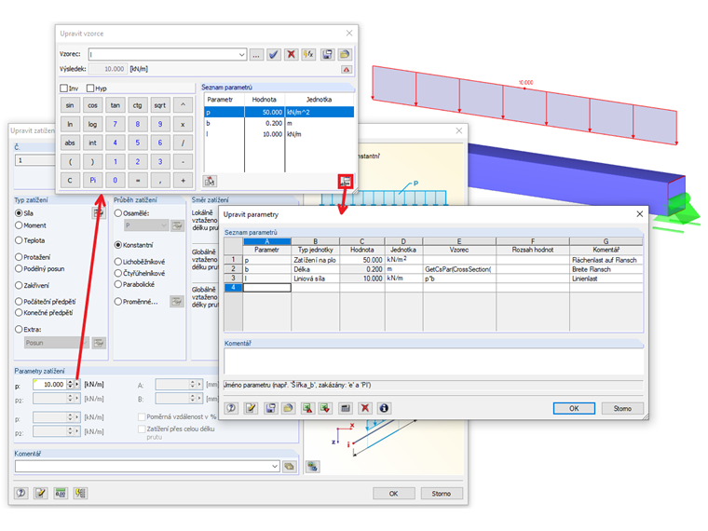Select parameter b row with 0.200
This screenshot has height=531, width=708.
point(279,123)
